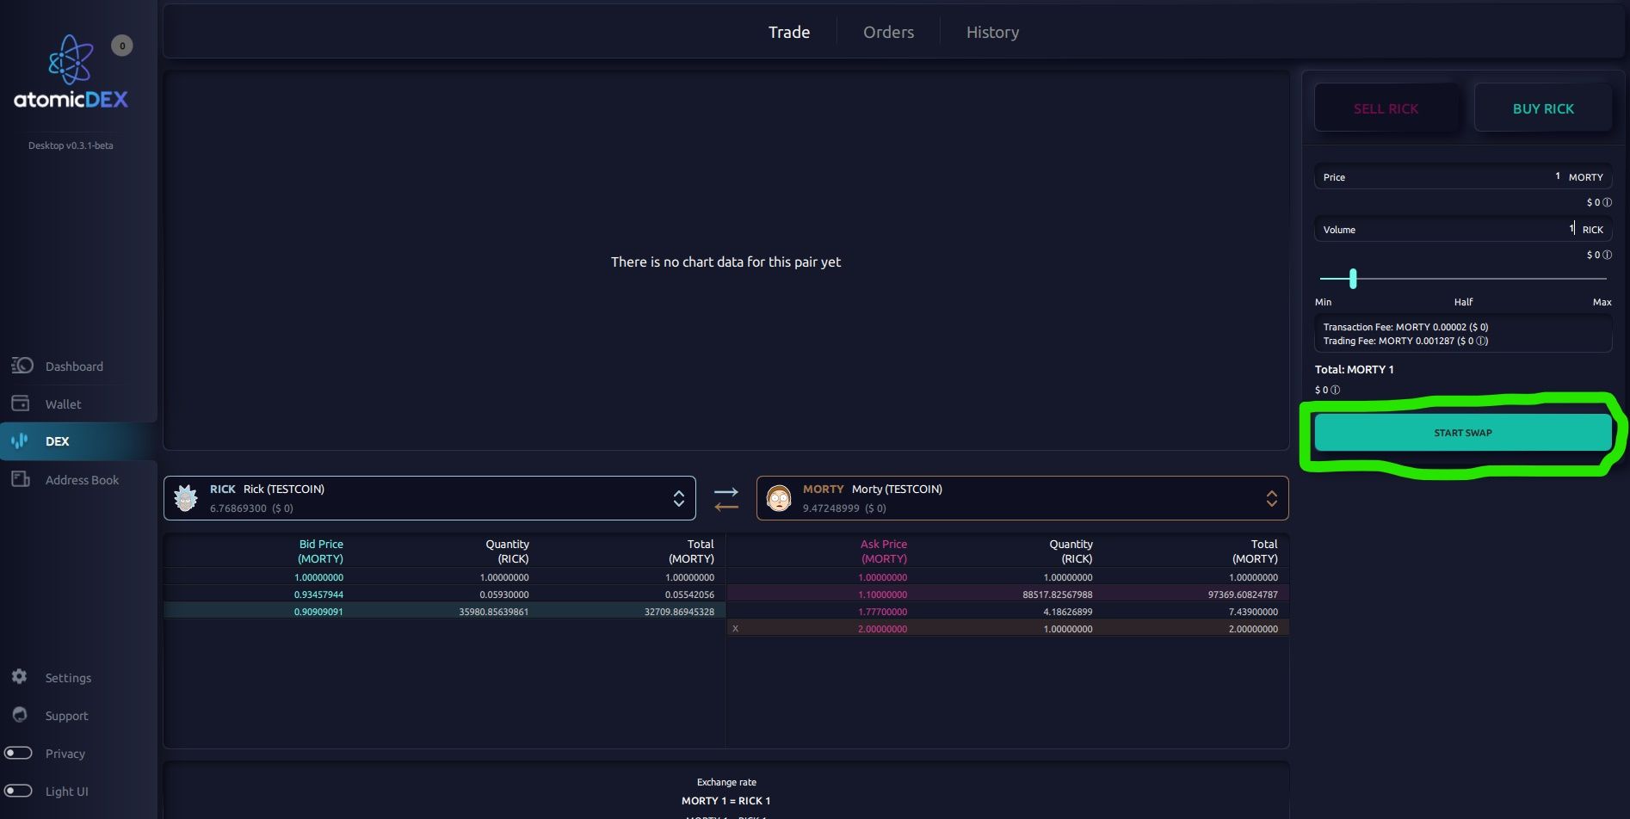Click the DEX bars icon
1630x819 pixels.
(19, 441)
